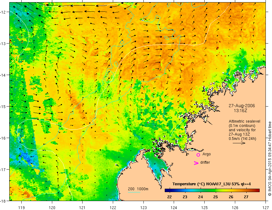The height and width of the screenshot is (210, 272).
Task: Click the 'drifter' legend label
Action: (x=205, y=162)
